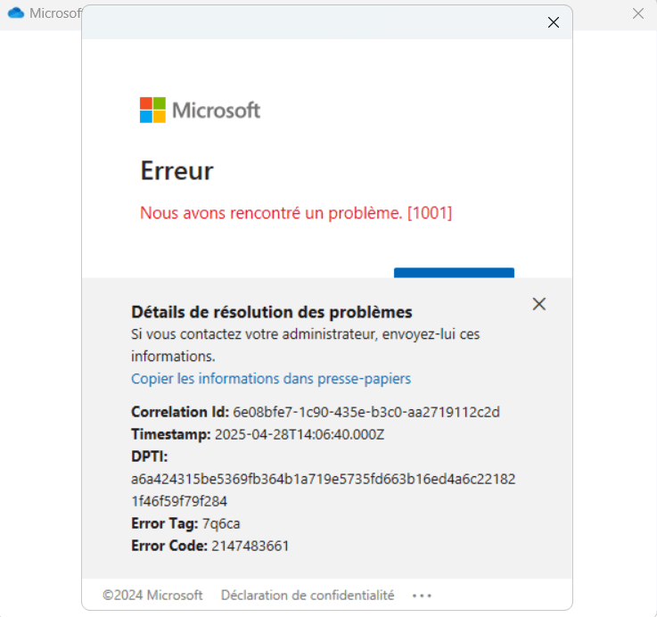
Task: Click the administrator contact instruction text
Action: [x=305, y=345]
